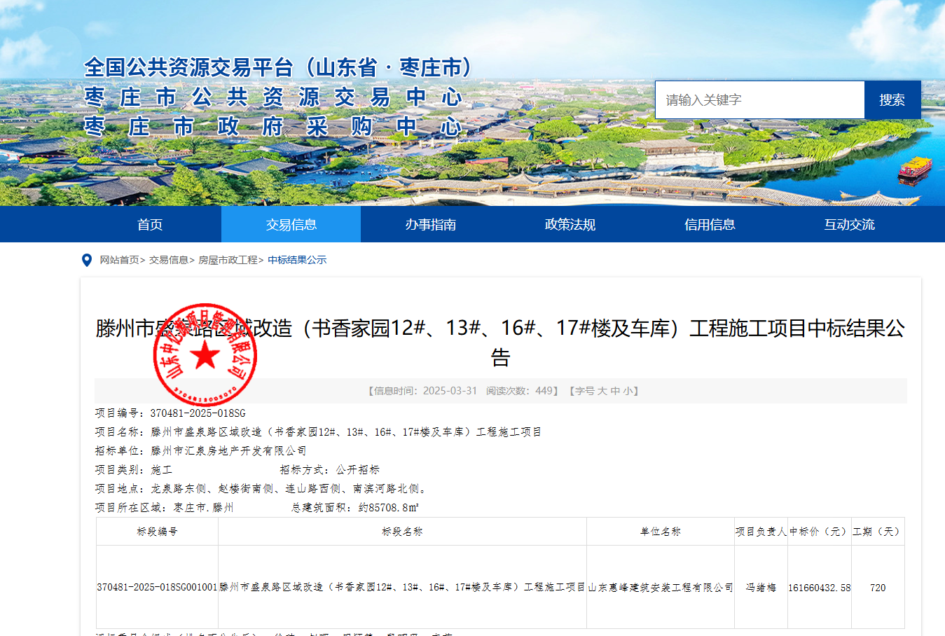The height and width of the screenshot is (636, 945).
Task: Click winning bidder 山东惠峰建筑安装工程有限公司
Action: coord(660,588)
